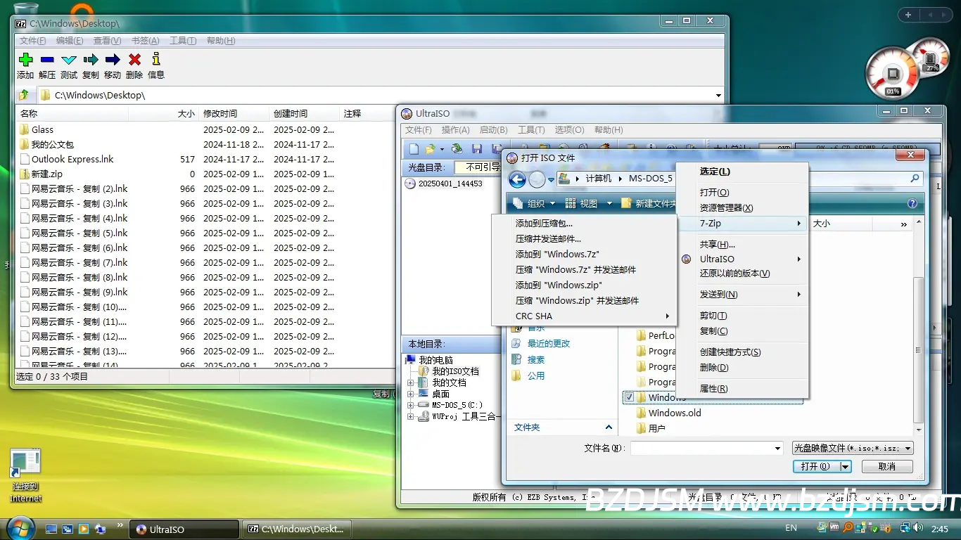Open the Windows Start orb

pyautogui.click(x=19, y=528)
